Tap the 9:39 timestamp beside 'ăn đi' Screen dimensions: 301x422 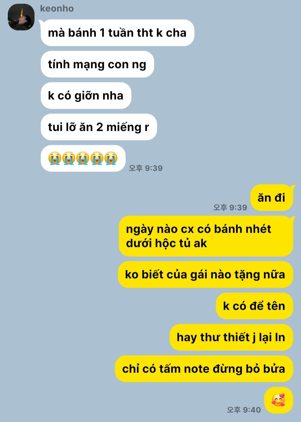click(x=230, y=207)
